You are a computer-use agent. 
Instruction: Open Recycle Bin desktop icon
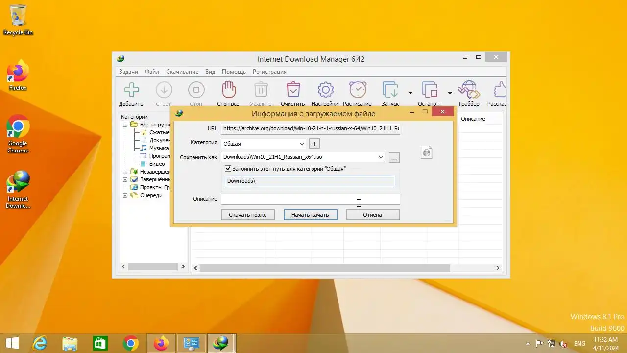coord(18,20)
